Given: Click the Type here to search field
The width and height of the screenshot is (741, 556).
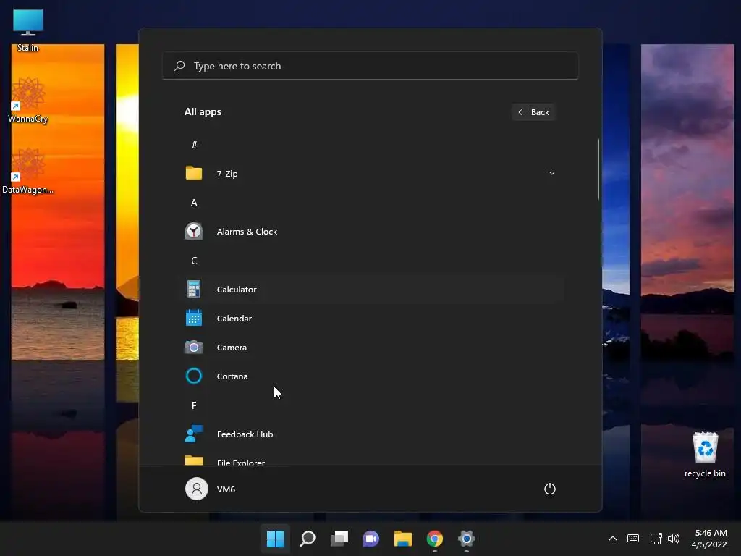Looking at the screenshot, I should (370, 66).
